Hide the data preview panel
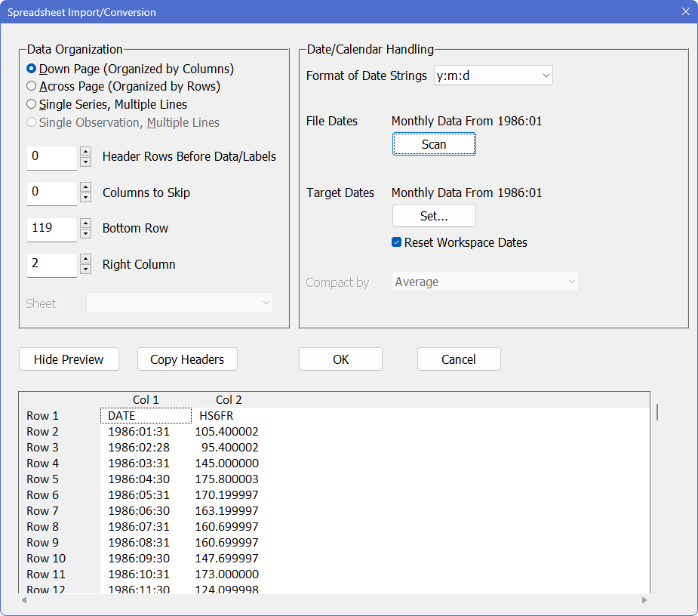 (x=69, y=359)
